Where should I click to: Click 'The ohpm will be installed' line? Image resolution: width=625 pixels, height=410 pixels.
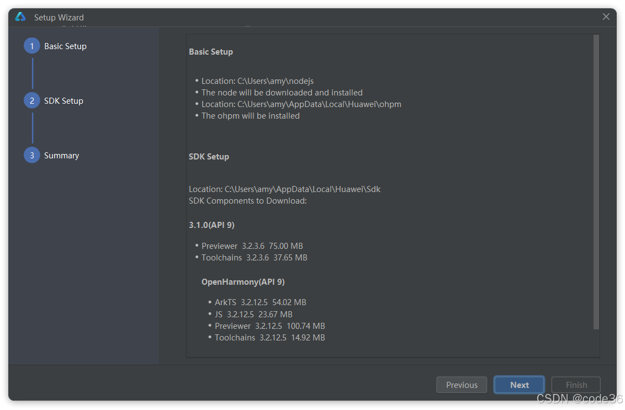(250, 115)
